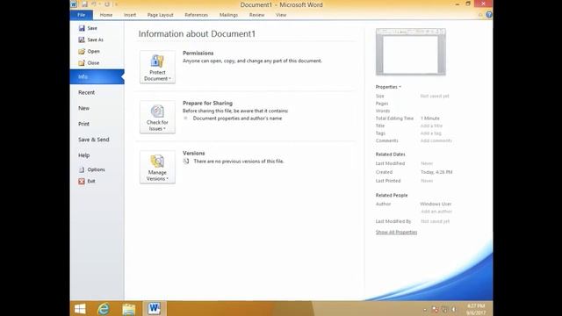Show hidden system tray icons arrow
Screen dimensions: 562x316
coord(425,310)
